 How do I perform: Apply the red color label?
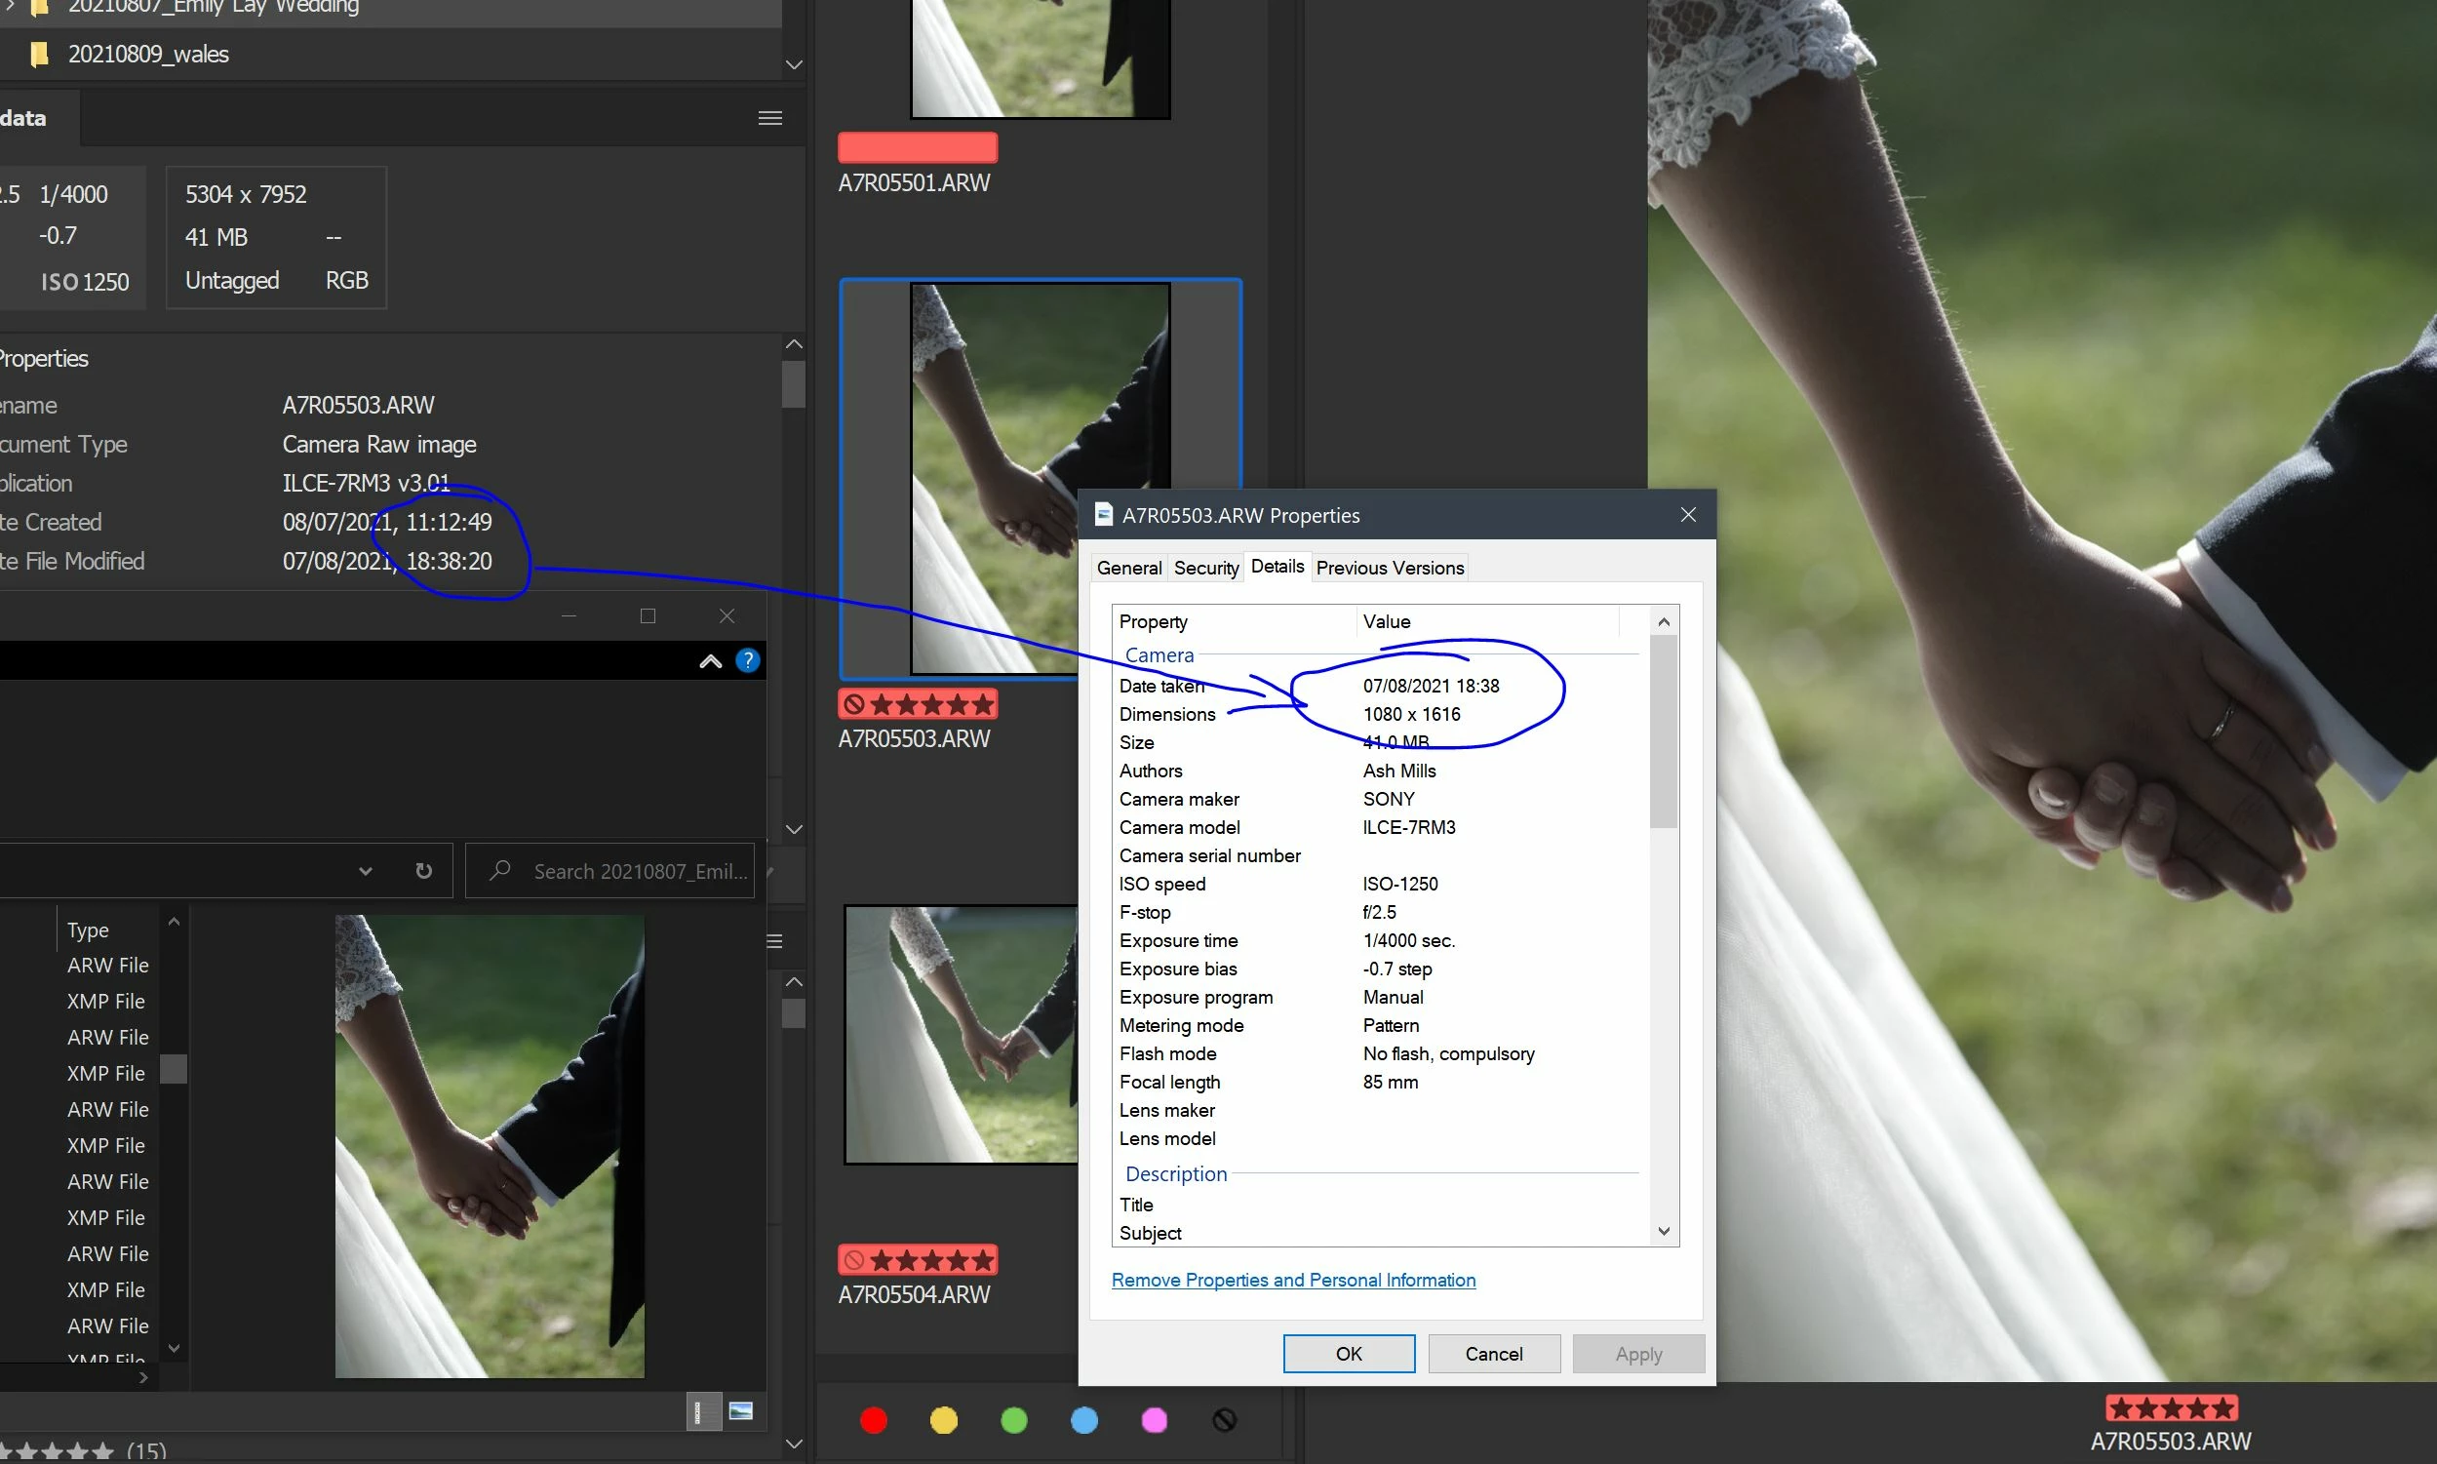coord(873,1419)
